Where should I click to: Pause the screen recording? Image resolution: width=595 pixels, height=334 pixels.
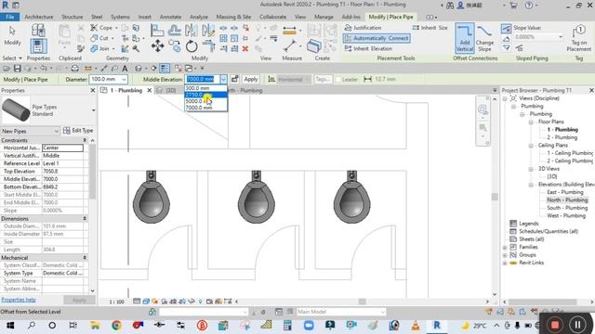click(x=577, y=324)
